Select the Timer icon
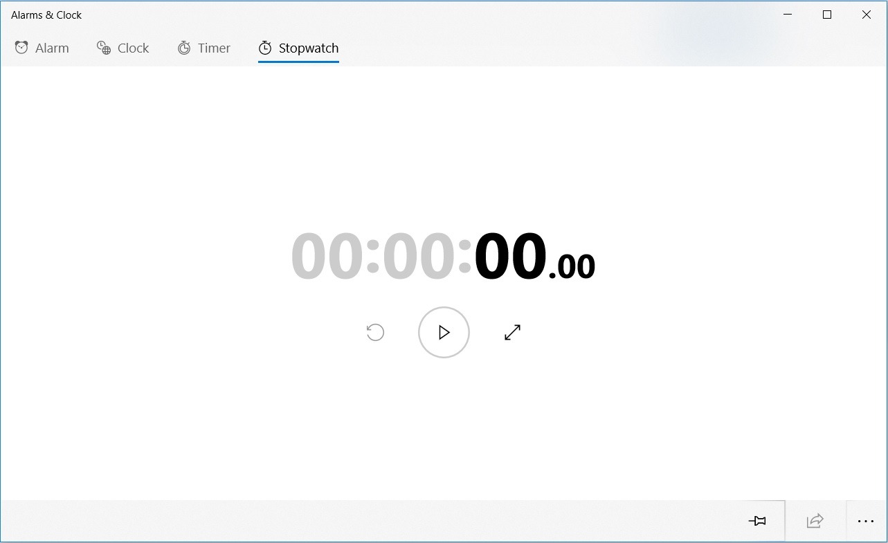This screenshot has height=543, width=888. click(184, 47)
